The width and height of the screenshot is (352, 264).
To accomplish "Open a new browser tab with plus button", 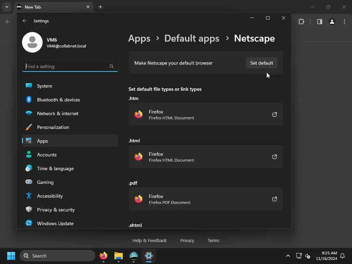I will point(100,7).
